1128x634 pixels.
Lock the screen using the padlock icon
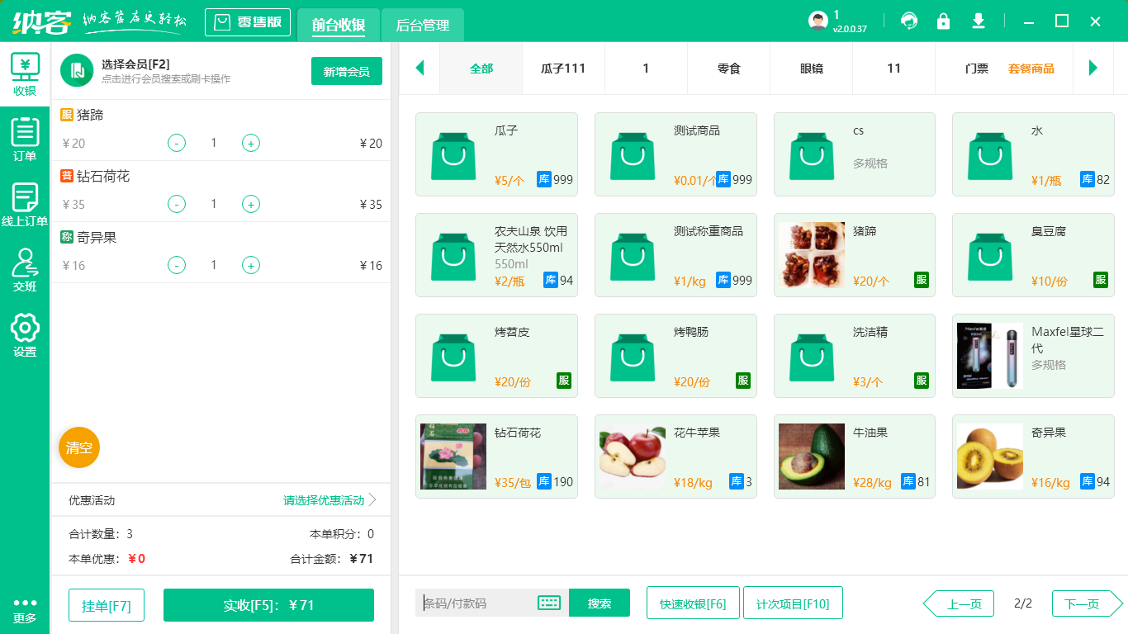click(944, 21)
